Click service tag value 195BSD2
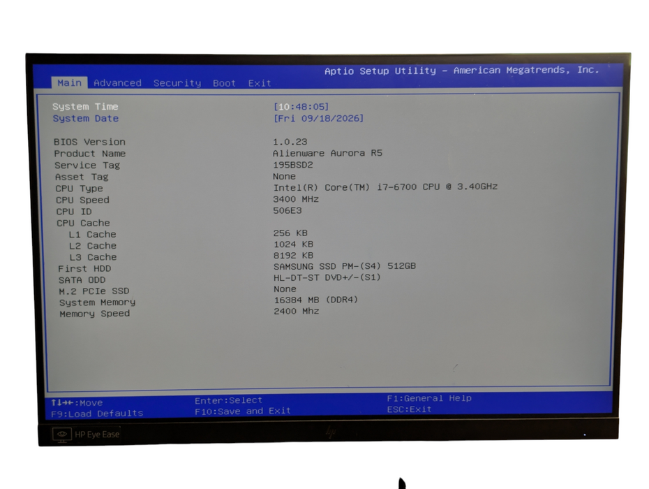Viewport: 649px width, 489px height. click(x=293, y=165)
